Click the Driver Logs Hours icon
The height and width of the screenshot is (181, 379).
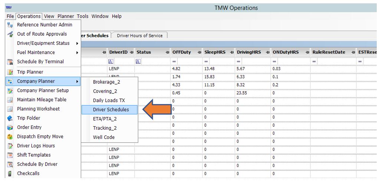(10, 146)
